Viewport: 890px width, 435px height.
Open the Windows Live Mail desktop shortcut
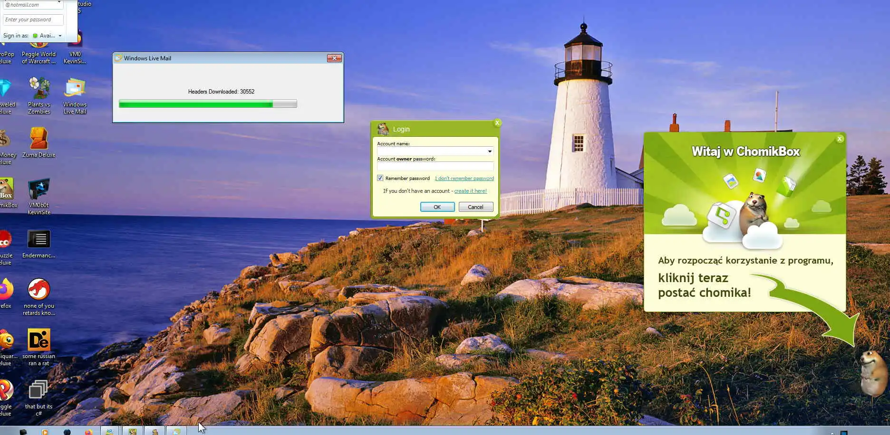[75, 95]
